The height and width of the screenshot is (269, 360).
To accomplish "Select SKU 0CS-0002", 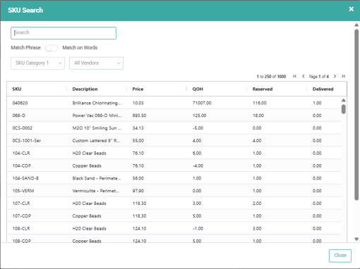I will 23,128.
